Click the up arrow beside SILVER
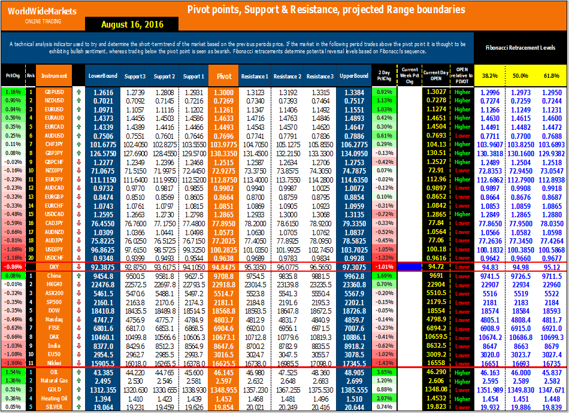The width and height of the screenshot is (569, 413). click(x=78, y=407)
